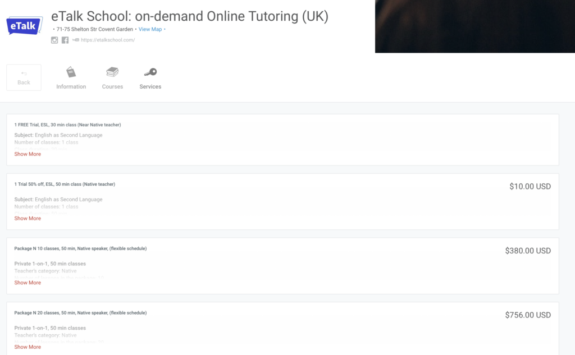Screen dimensions: 575x355
Task: Open the Facebook icon link
Action: point(65,40)
